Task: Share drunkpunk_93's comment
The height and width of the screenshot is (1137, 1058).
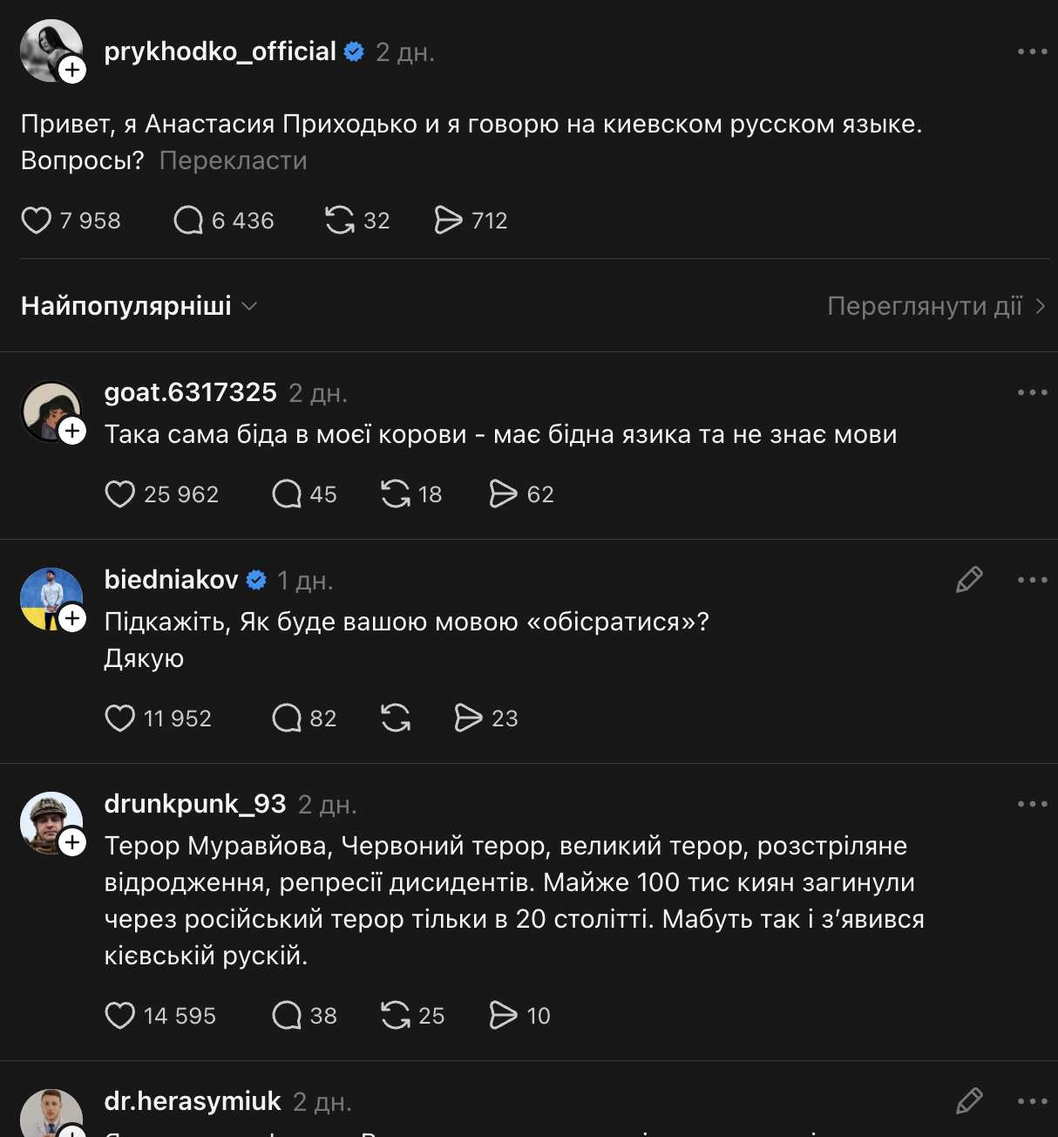Action: 504,1015
